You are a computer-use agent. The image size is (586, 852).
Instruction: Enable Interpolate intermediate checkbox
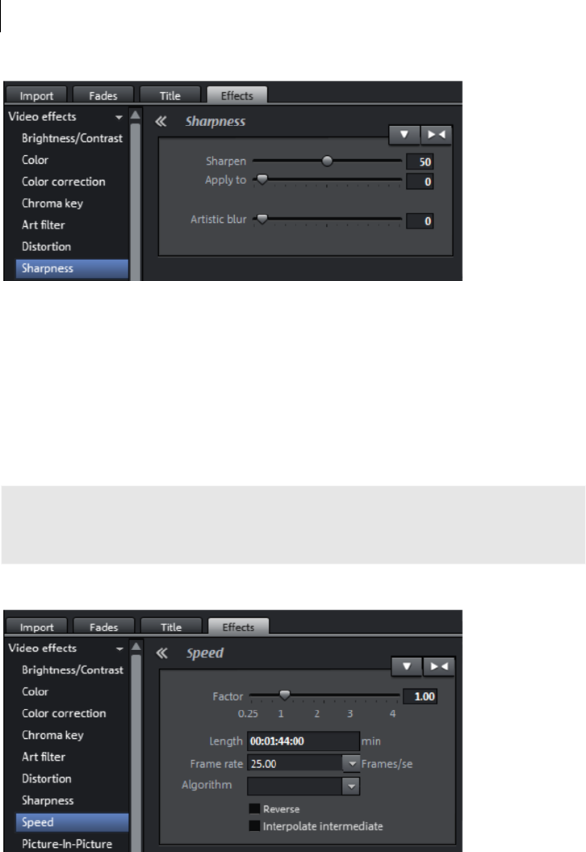point(254,826)
